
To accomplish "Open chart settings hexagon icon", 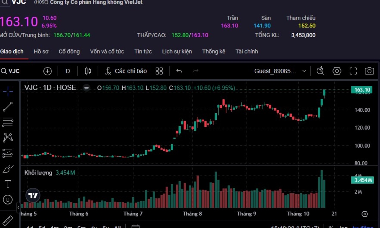I will click(337, 71).
